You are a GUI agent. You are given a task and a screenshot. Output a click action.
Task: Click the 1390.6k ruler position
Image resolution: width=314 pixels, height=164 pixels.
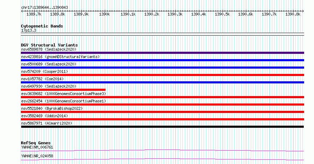(x=246, y=14)
